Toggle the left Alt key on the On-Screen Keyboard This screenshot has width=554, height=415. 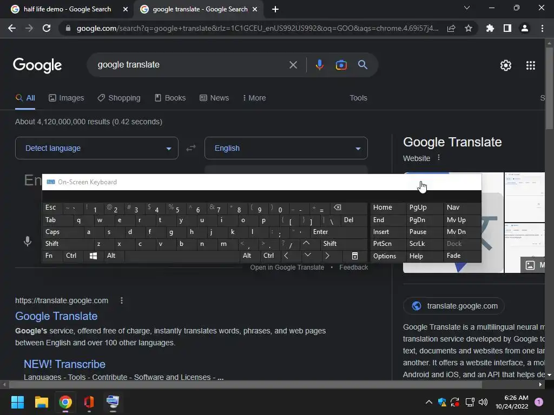coord(114,256)
